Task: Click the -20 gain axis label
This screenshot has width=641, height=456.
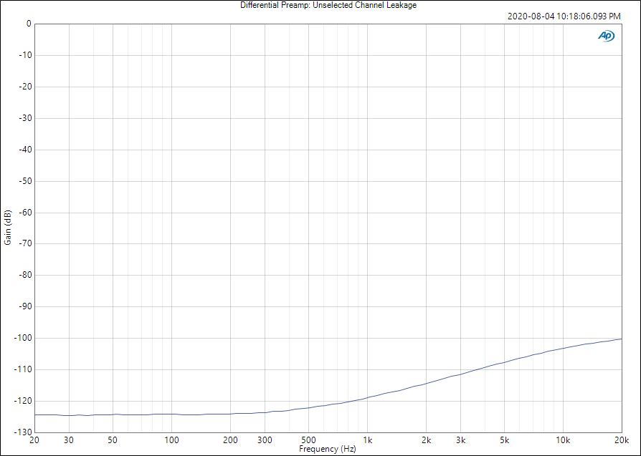Action: click(x=25, y=87)
